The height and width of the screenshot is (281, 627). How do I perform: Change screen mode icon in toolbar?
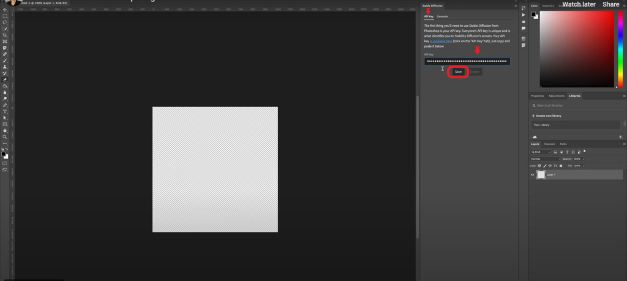(5, 170)
